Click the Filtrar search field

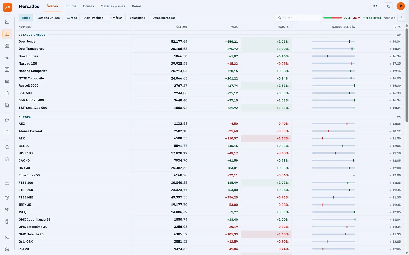pos(298,18)
